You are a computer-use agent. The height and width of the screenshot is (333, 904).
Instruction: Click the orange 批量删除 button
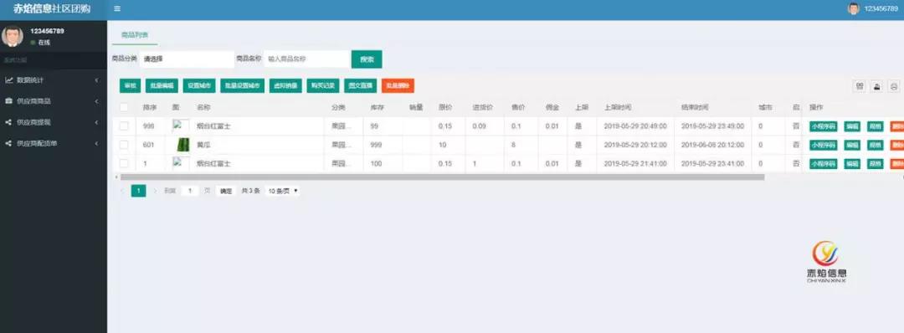(398, 86)
